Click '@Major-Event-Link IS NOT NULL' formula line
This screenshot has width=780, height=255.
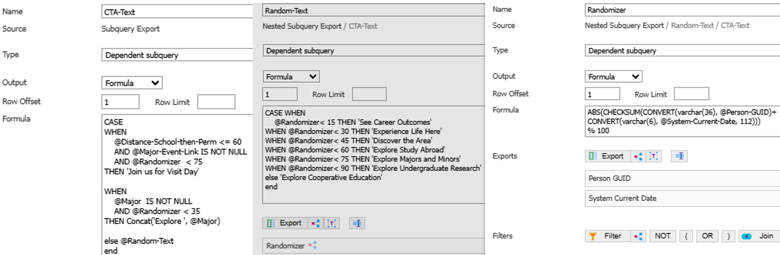coord(181,152)
